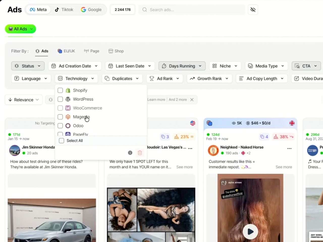The width and height of the screenshot is (323, 242).
Task: Toggle the hidden-eye visibility icon
Action: 253,10
